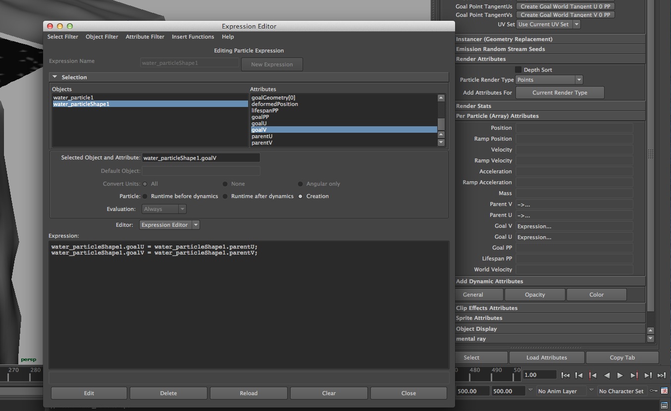Collapse the Selection section triangle
671x411 pixels.
click(x=55, y=77)
